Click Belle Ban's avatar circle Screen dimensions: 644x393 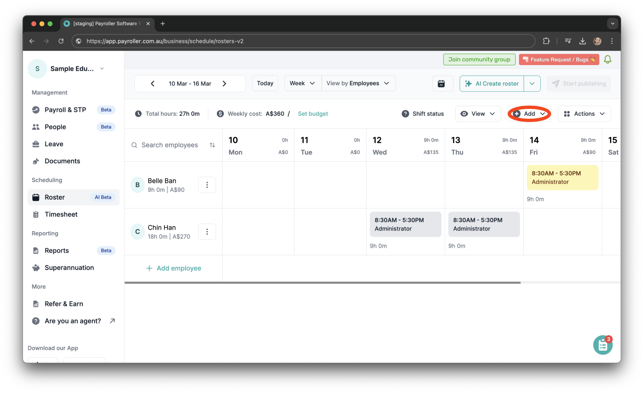(138, 185)
